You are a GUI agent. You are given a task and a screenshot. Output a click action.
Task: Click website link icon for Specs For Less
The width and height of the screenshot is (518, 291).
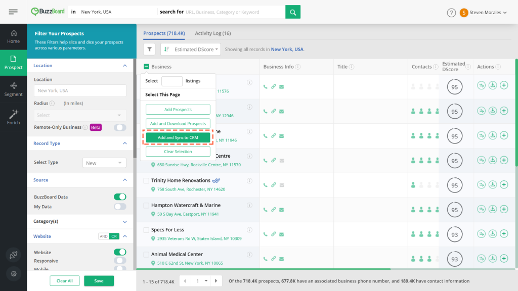click(274, 234)
